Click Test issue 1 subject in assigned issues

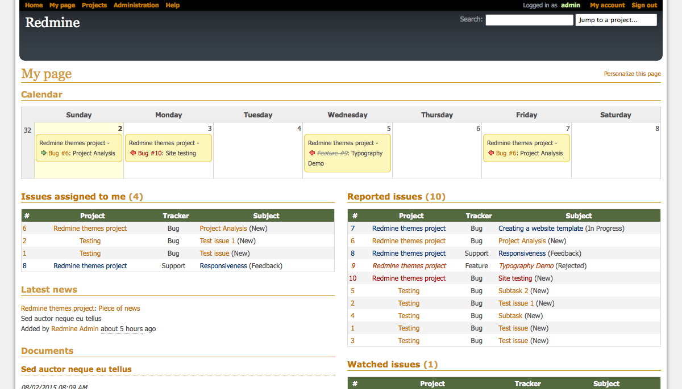pos(217,241)
